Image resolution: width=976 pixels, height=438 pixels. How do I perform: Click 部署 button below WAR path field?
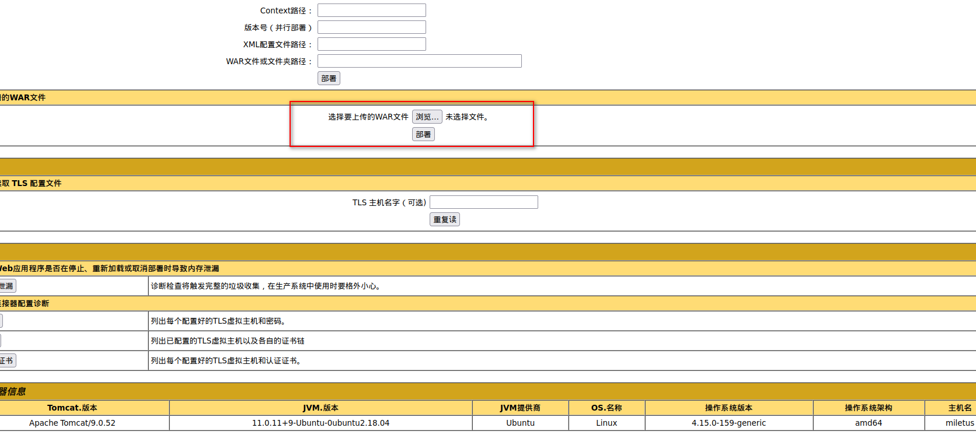pos(329,78)
